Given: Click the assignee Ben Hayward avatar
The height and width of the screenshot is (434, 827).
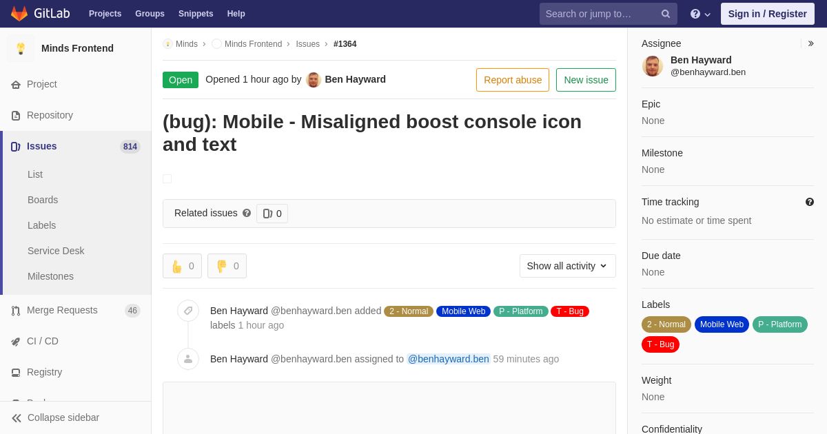Looking at the screenshot, I should (653, 66).
